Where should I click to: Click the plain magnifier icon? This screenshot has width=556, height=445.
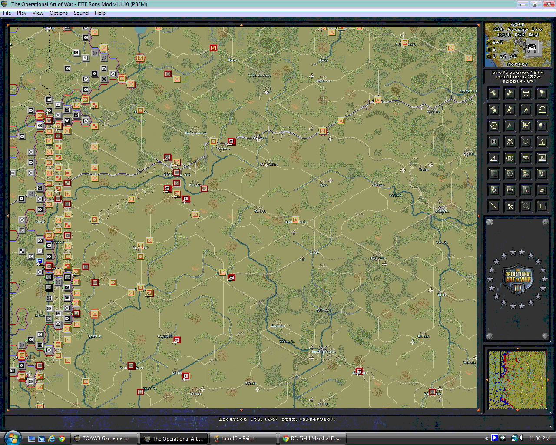(x=526, y=206)
